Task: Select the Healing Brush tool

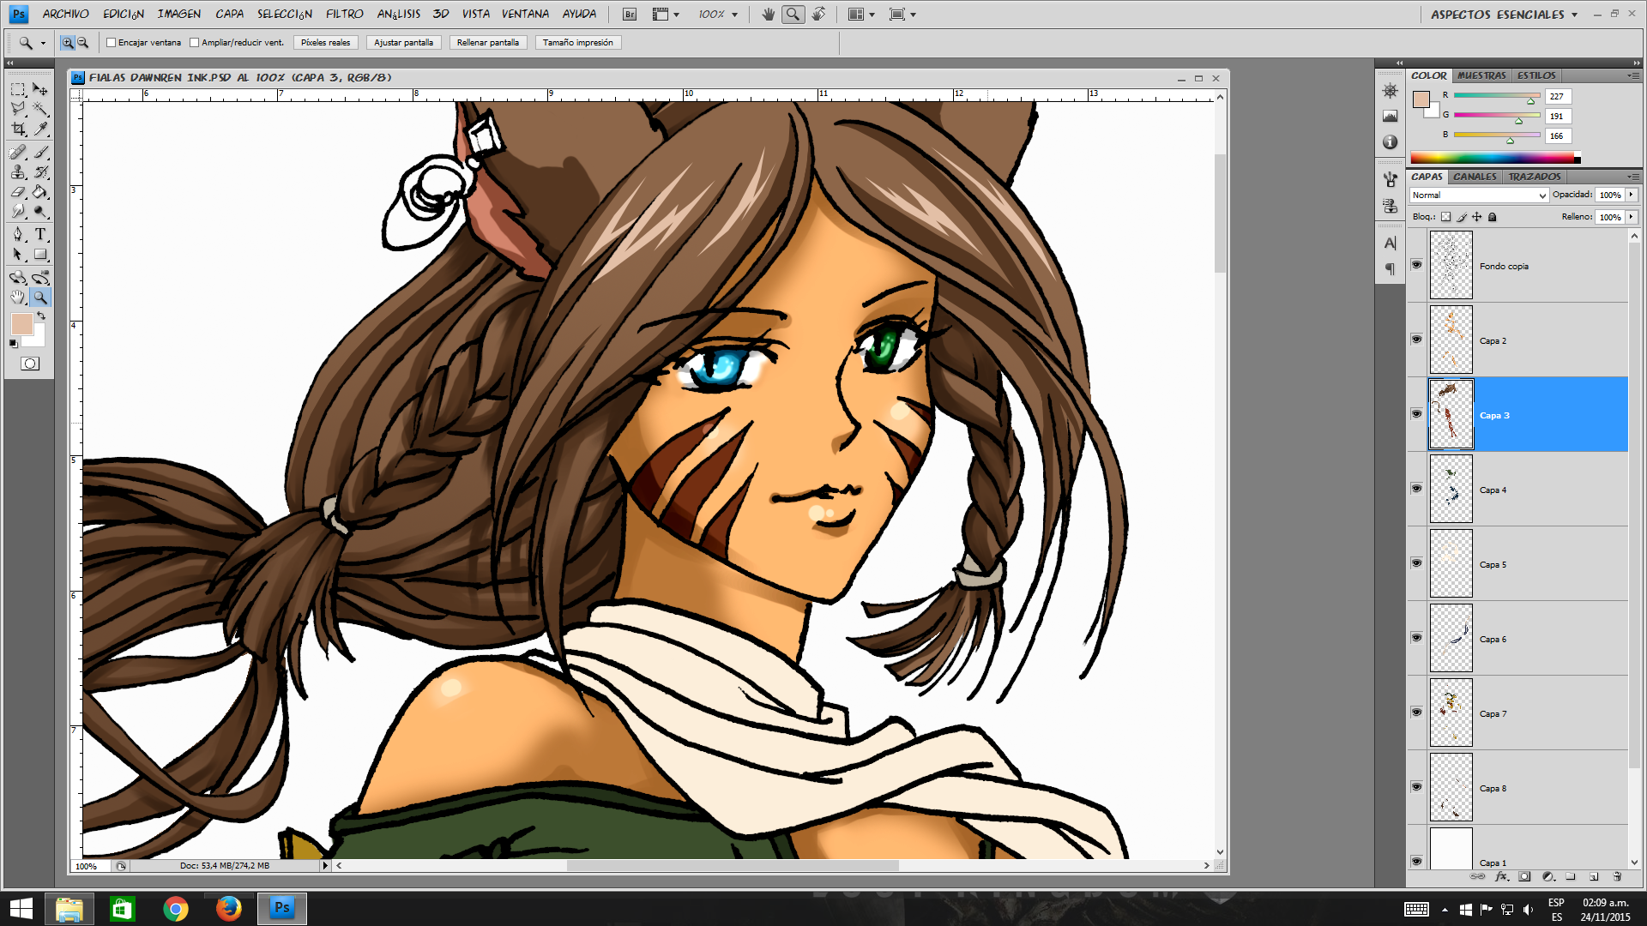Action: (x=17, y=153)
